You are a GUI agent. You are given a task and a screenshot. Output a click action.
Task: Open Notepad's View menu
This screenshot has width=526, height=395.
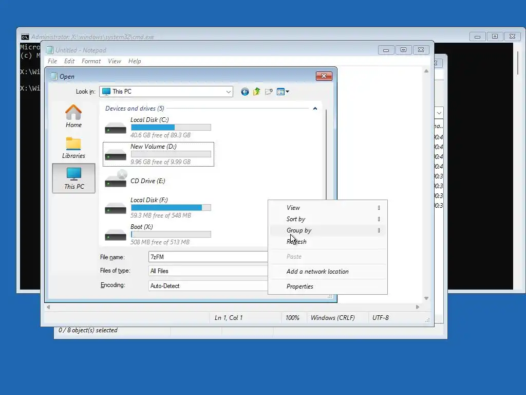pyautogui.click(x=115, y=61)
